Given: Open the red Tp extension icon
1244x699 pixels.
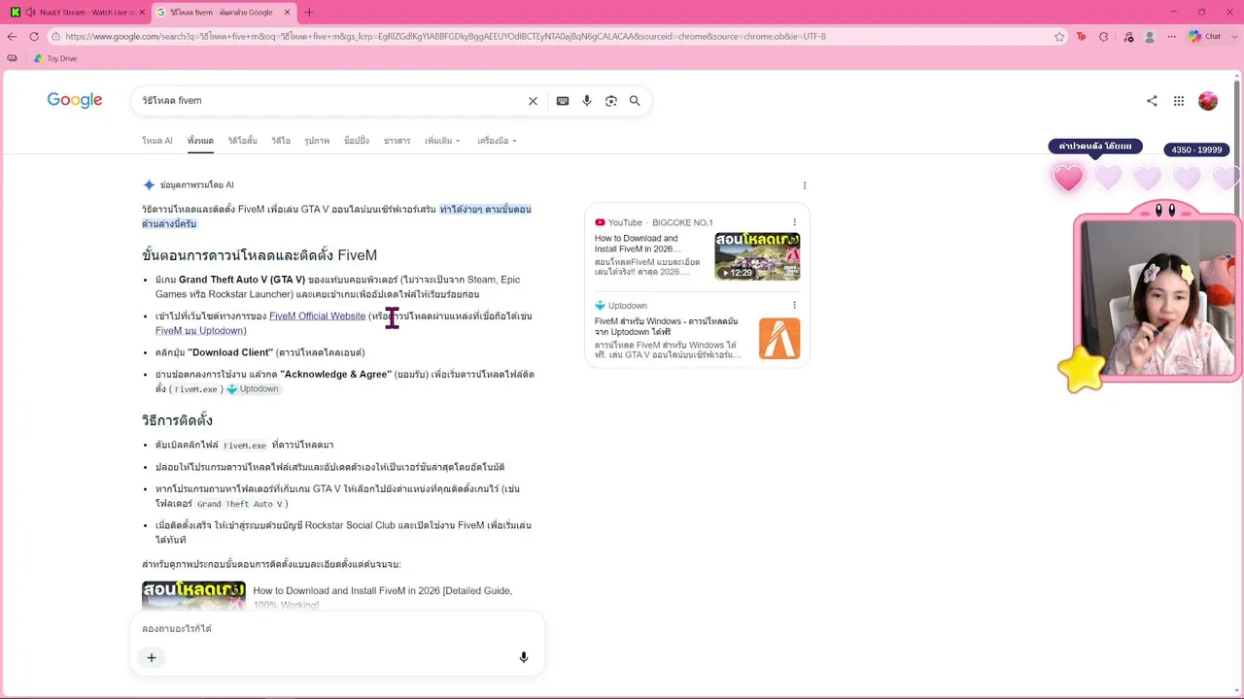Looking at the screenshot, I should click(1082, 37).
